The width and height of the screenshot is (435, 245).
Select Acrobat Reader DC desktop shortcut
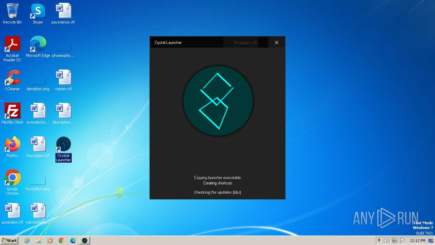[x=12, y=49]
